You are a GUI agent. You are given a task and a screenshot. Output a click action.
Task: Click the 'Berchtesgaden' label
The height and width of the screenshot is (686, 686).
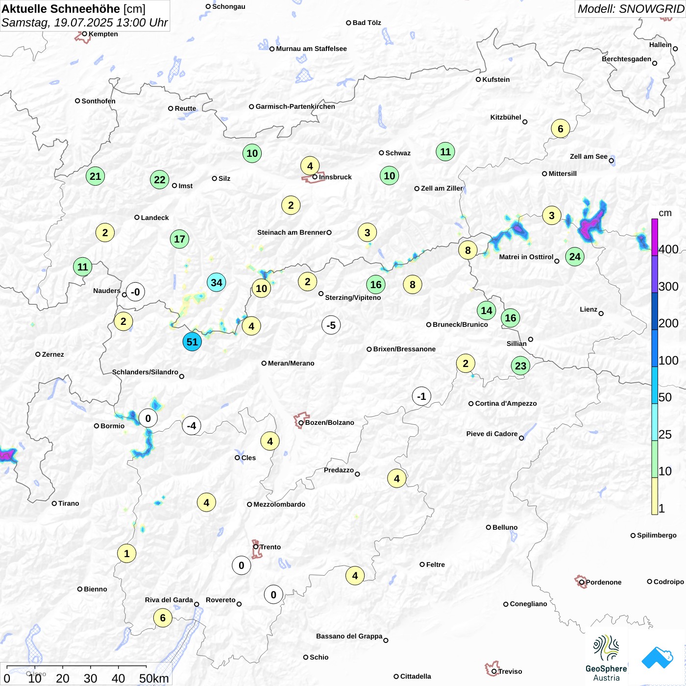626,59
